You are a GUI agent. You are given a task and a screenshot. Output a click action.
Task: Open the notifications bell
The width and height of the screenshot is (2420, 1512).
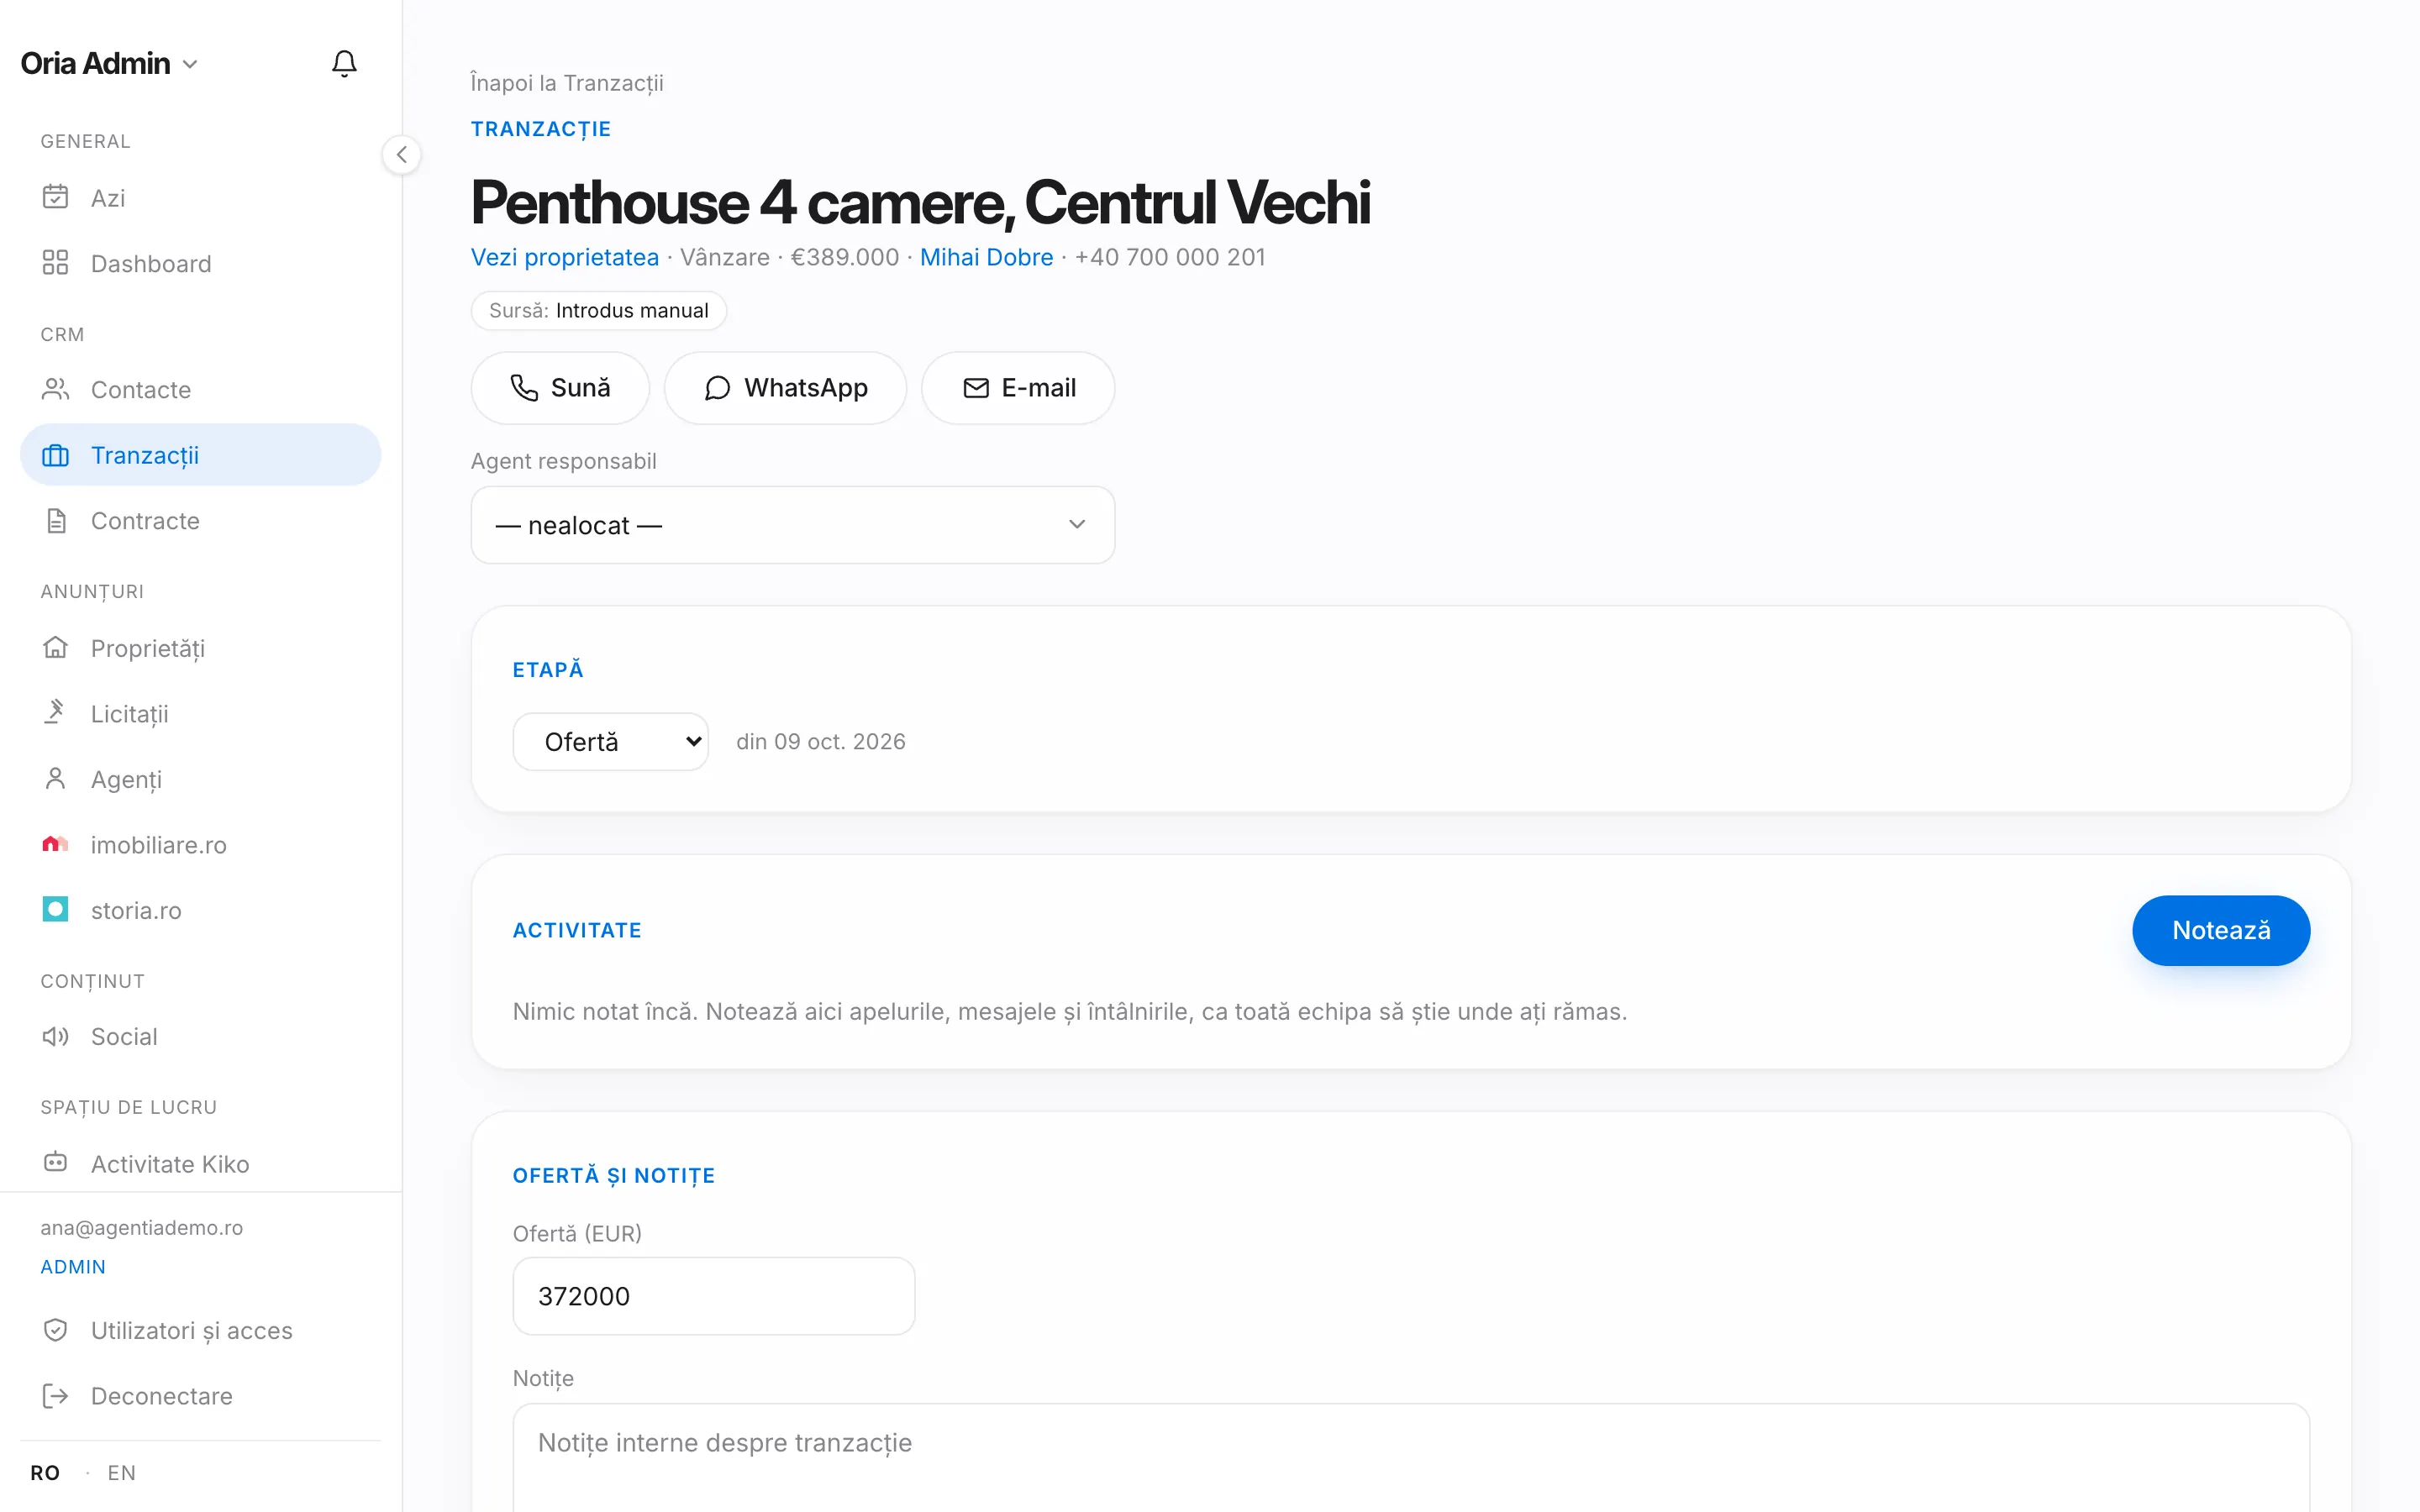(x=344, y=63)
